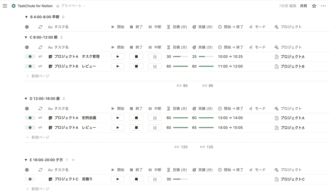
Task: Click モード column header in group B
Action: tap(257, 27)
